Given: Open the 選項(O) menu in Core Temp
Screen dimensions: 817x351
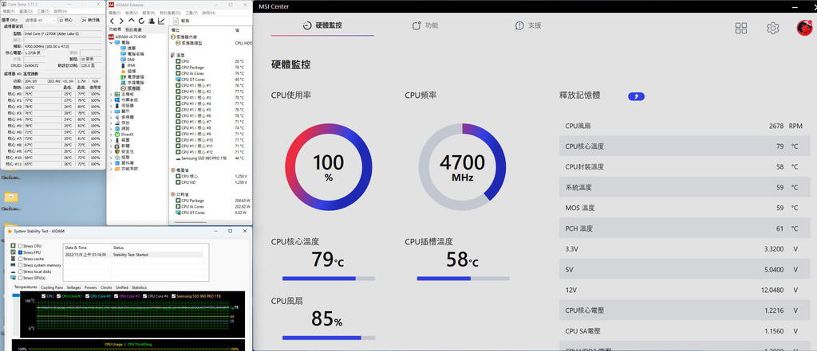Looking at the screenshot, I should pyautogui.click(x=26, y=11).
